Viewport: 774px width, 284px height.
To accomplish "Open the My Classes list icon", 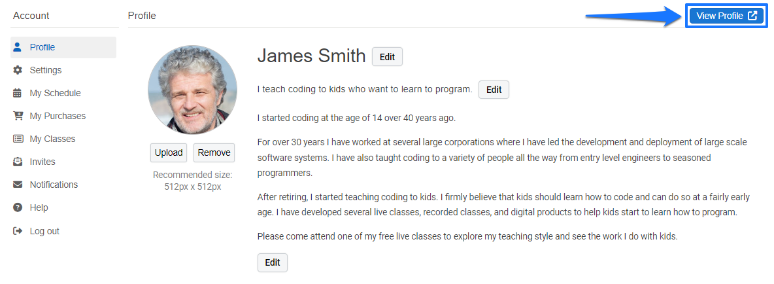I will [18, 139].
